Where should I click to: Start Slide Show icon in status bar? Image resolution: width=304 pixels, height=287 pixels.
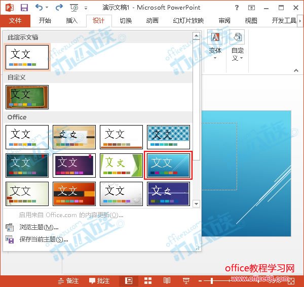[x=186, y=281]
